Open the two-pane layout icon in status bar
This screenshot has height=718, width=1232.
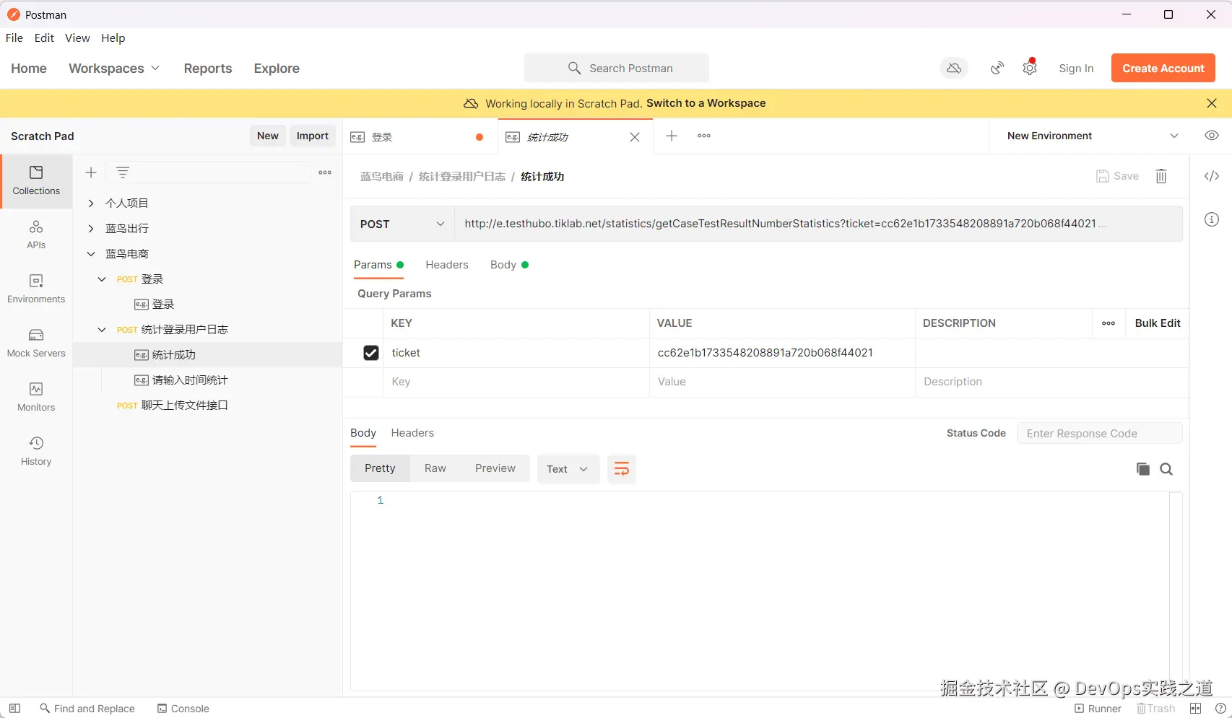pyautogui.click(x=1196, y=709)
